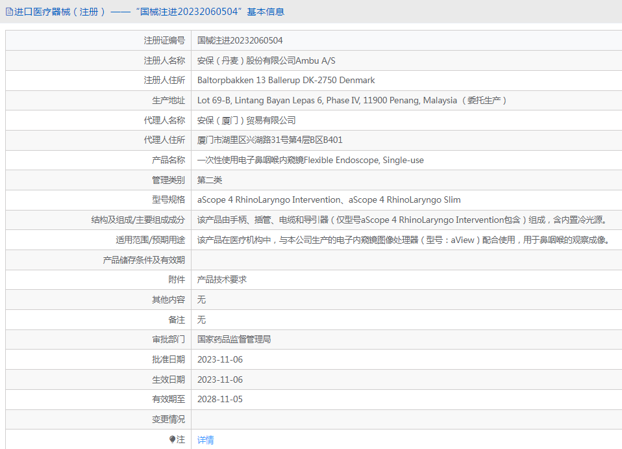Select the 批准日期 label

169,359
